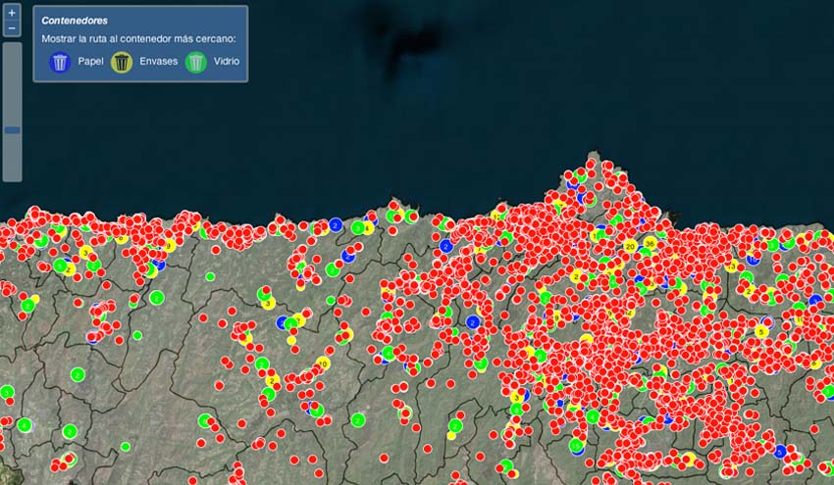Click the zoom out minus button
The width and height of the screenshot is (834, 485).
(12, 28)
